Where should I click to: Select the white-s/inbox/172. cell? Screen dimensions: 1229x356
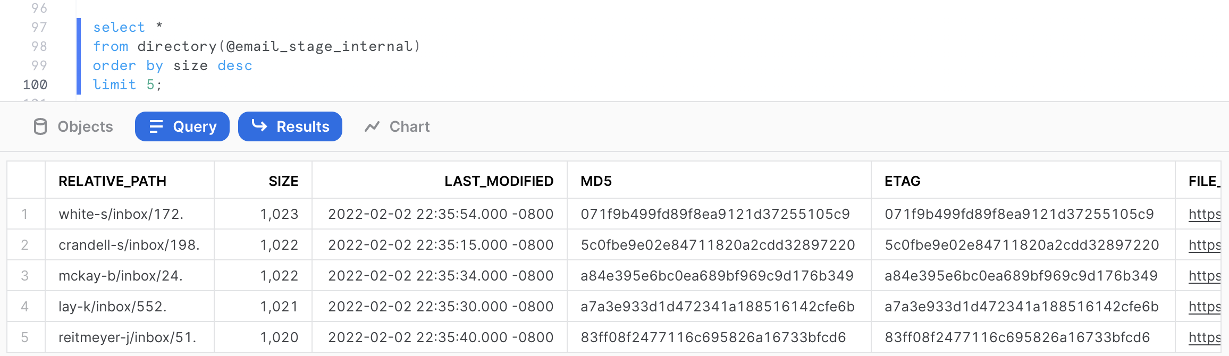click(x=121, y=214)
